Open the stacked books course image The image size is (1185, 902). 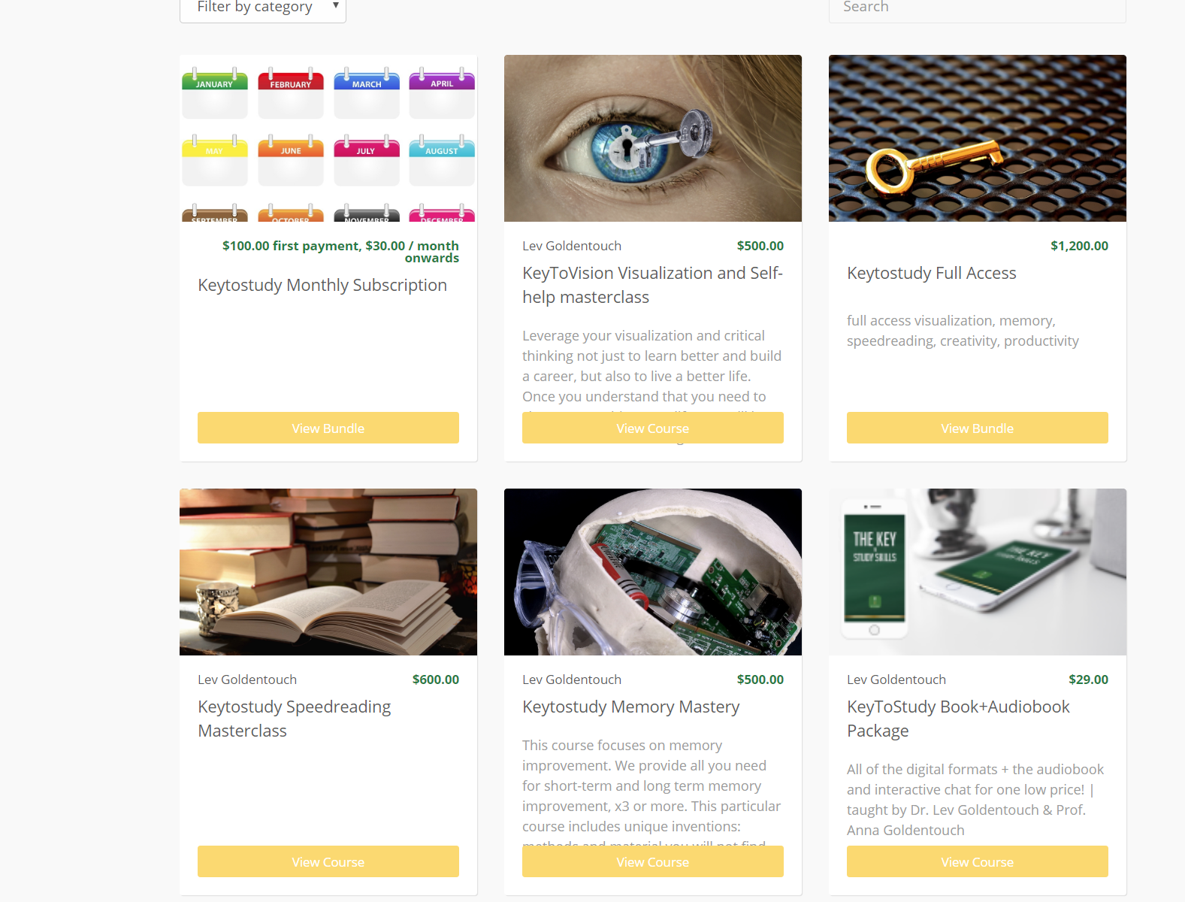click(x=328, y=572)
